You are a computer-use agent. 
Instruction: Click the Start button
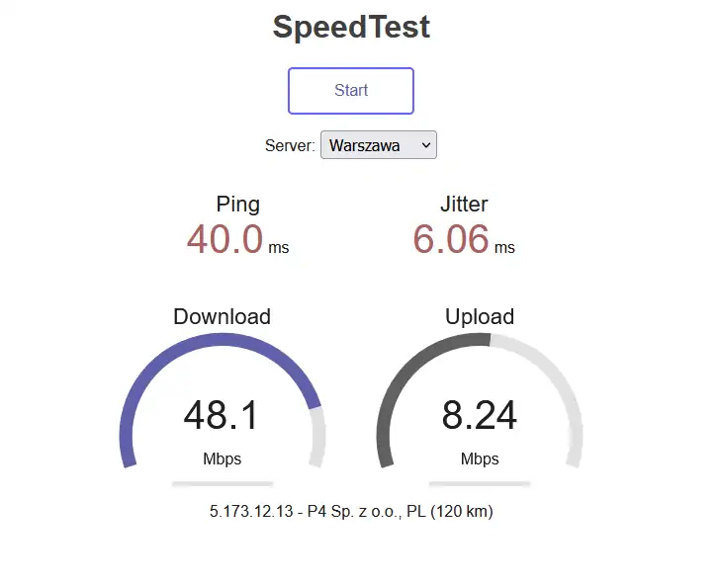pos(350,91)
